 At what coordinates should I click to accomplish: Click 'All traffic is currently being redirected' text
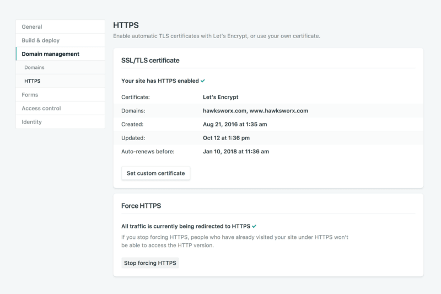(x=186, y=226)
